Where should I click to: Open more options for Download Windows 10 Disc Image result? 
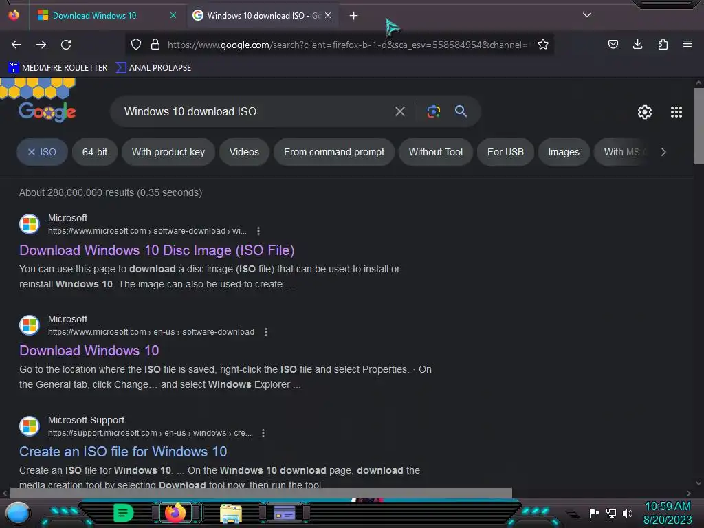coord(258,231)
